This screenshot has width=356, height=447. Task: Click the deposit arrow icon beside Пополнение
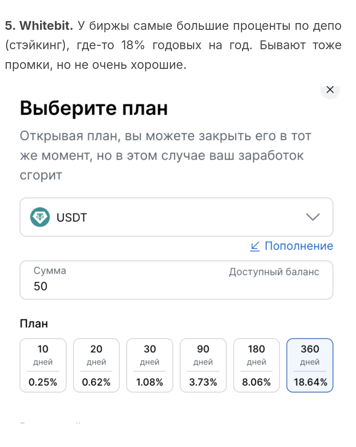coord(255,246)
